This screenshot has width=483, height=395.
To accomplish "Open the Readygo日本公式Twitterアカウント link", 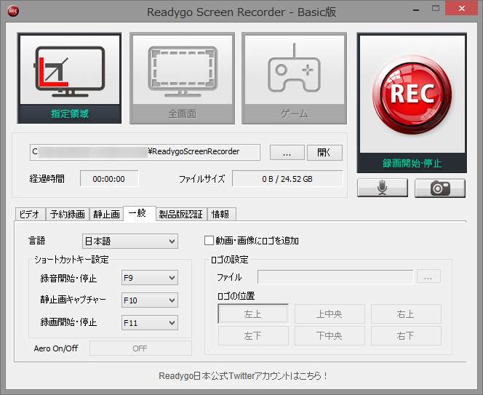I will tap(242, 375).
